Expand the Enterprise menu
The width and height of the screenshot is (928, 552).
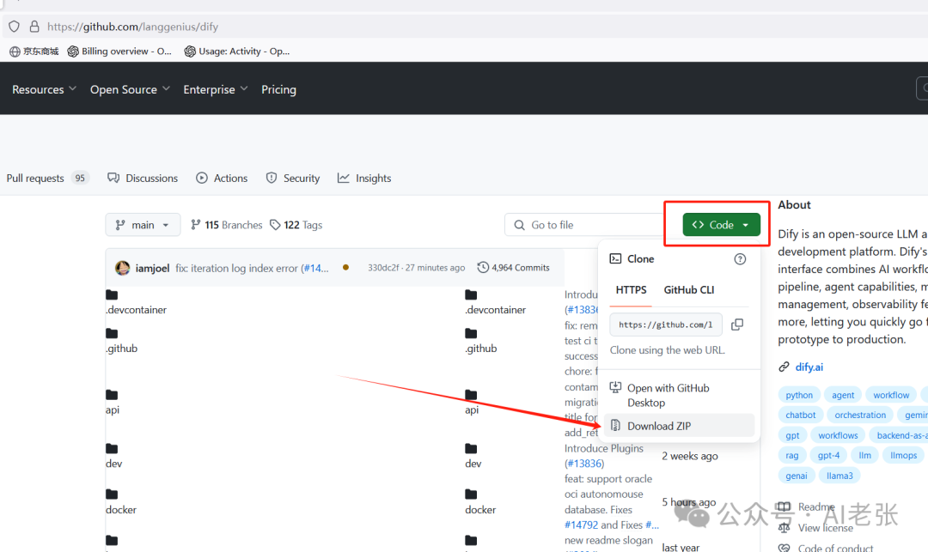(216, 89)
